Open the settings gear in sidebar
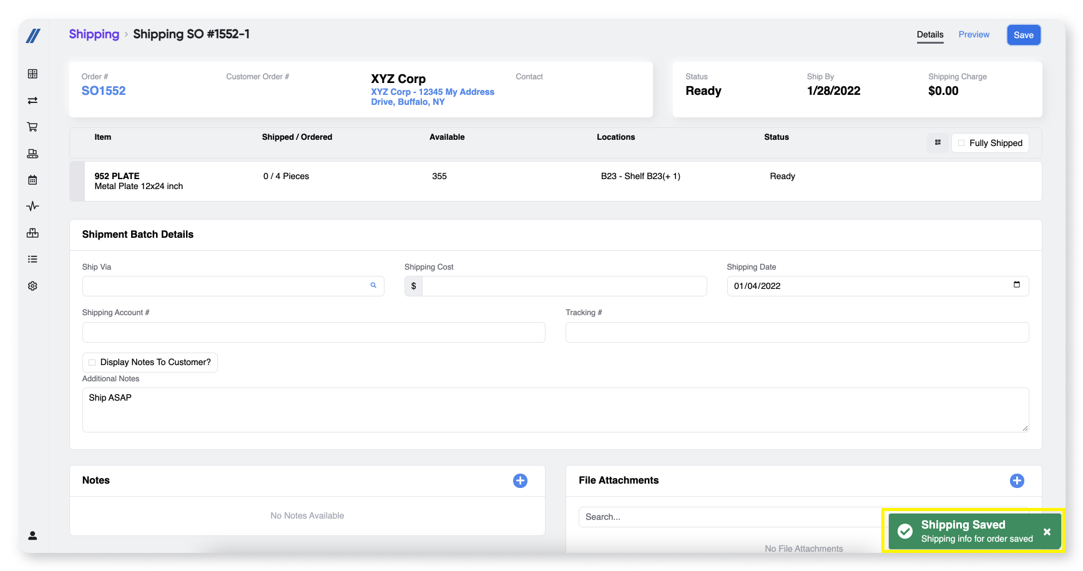This screenshot has width=1083, height=571. click(x=32, y=286)
